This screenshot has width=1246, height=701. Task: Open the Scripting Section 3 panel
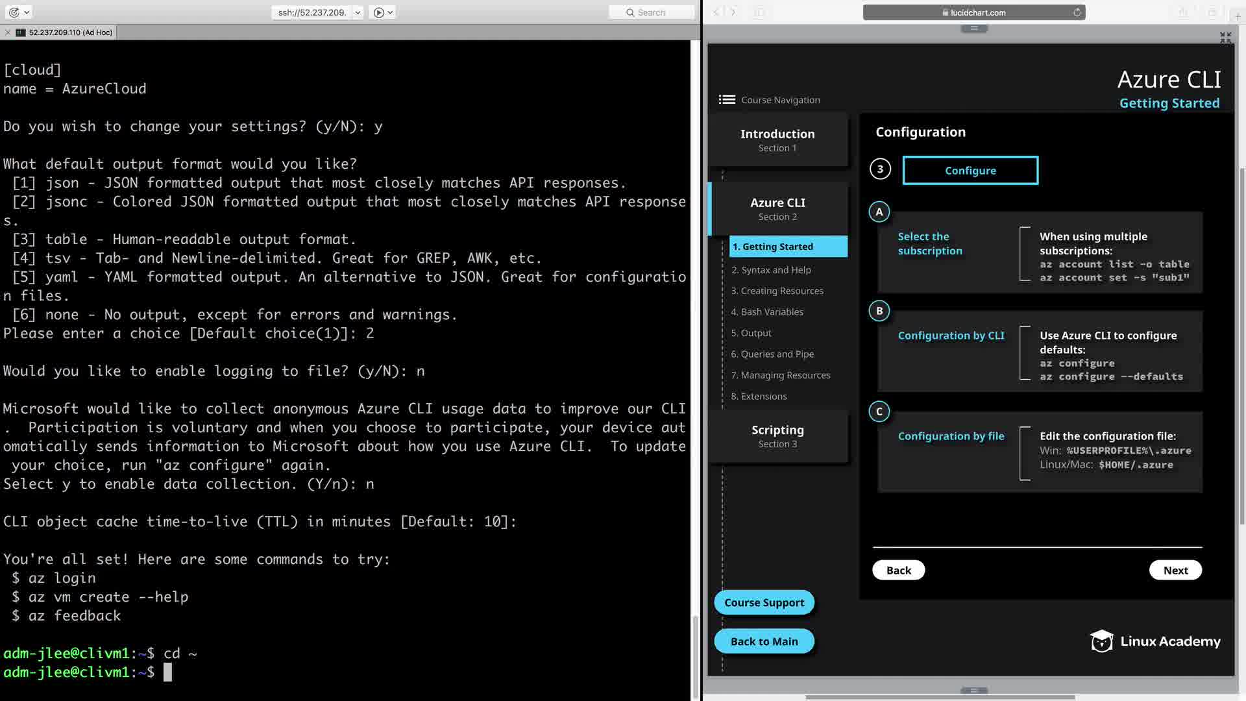point(777,436)
